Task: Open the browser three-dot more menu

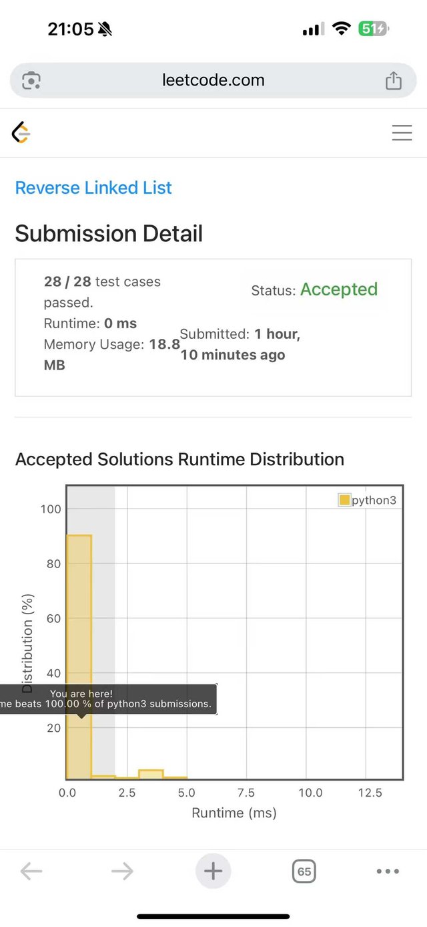Action: pyautogui.click(x=388, y=871)
